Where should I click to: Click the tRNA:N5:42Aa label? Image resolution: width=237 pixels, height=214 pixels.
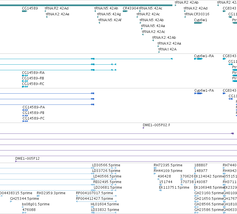153,26
